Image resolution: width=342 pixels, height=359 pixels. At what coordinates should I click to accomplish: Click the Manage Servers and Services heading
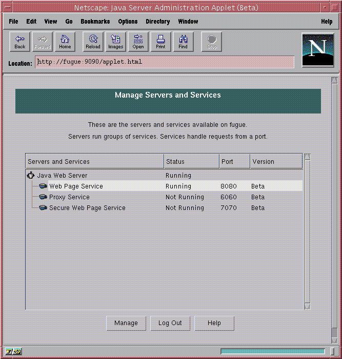168,95
